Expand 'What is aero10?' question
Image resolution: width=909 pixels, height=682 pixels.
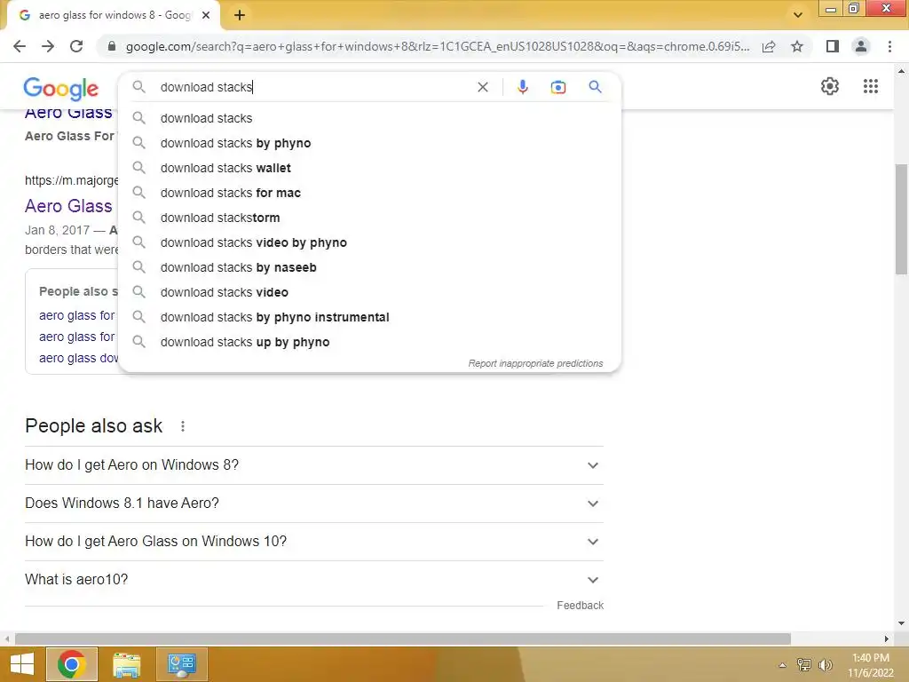point(314,580)
